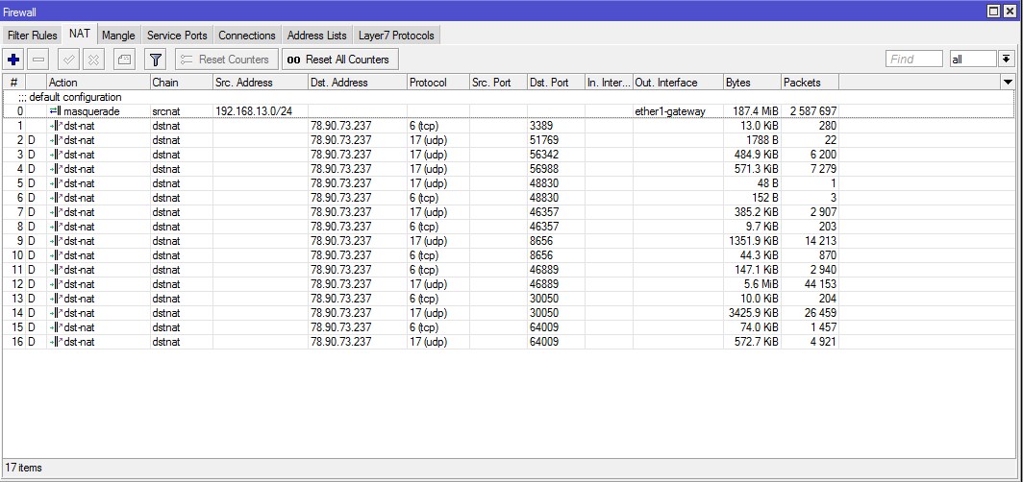Click the Comment icon in the toolbar
This screenshot has width=1023, height=482.
(x=124, y=60)
